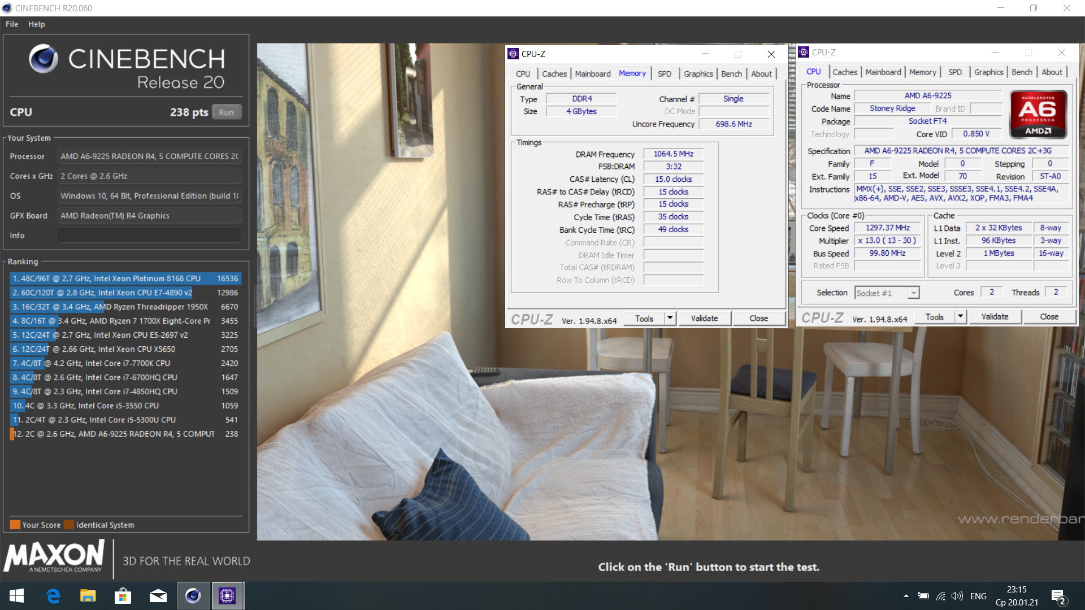Open Memory tab in right CPU-Z window
Image resolution: width=1085 pixels, height=610 pixels.
point(923,72)
